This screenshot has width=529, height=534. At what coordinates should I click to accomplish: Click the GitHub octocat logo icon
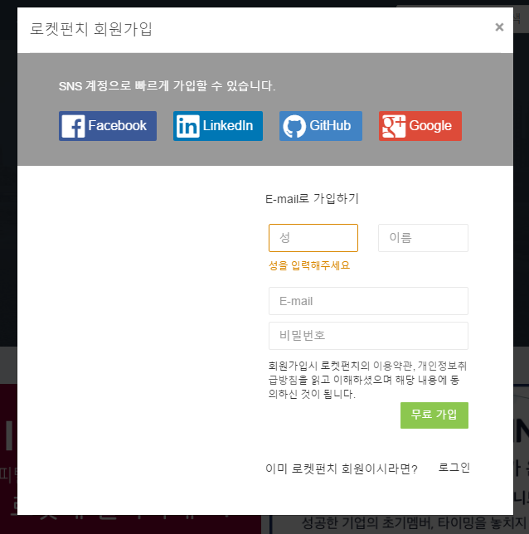(x=294, y=126)
